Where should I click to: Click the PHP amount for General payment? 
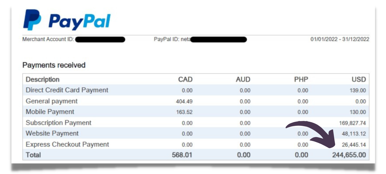click(x=303, y=102)
